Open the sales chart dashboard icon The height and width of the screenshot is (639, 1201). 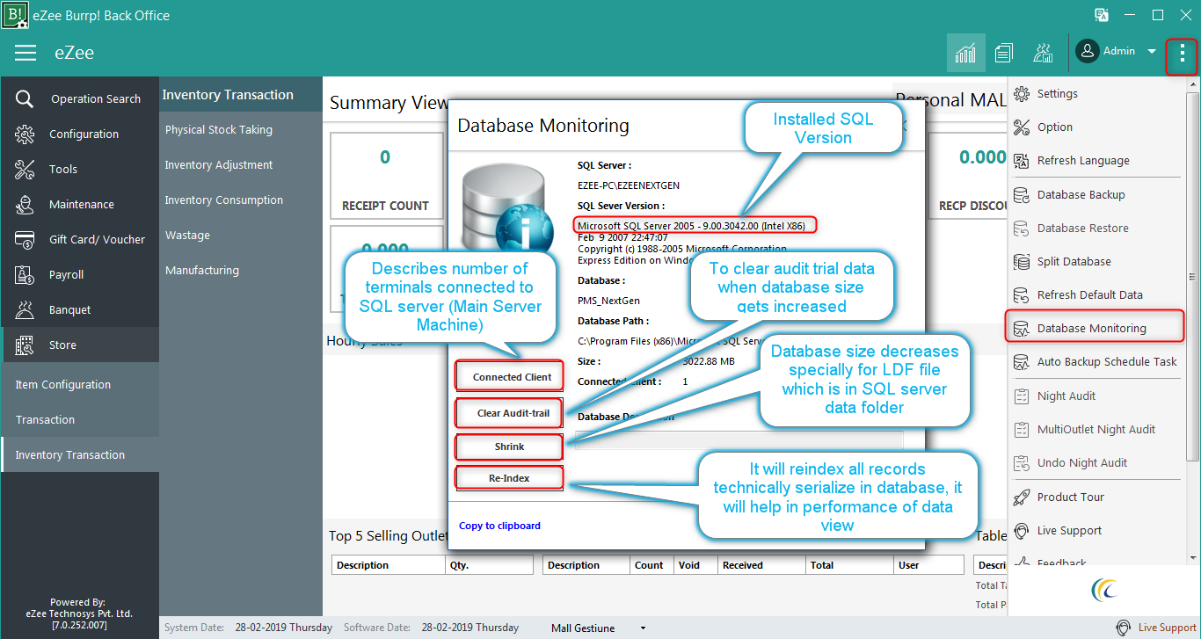click(965, 53)
